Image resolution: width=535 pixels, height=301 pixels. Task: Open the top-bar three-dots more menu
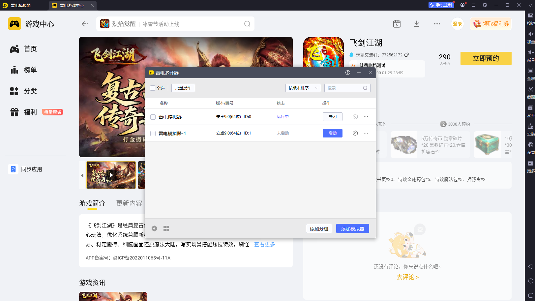click(x=437, y=24)
